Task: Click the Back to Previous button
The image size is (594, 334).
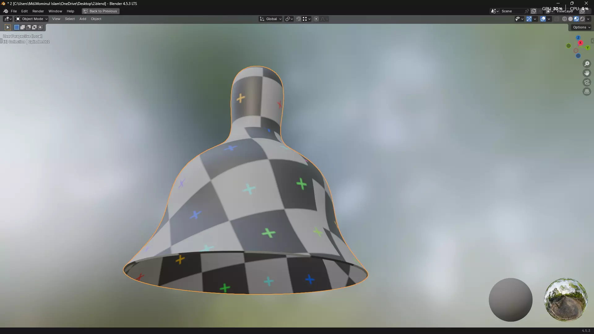Action: [x=101, y=11]
